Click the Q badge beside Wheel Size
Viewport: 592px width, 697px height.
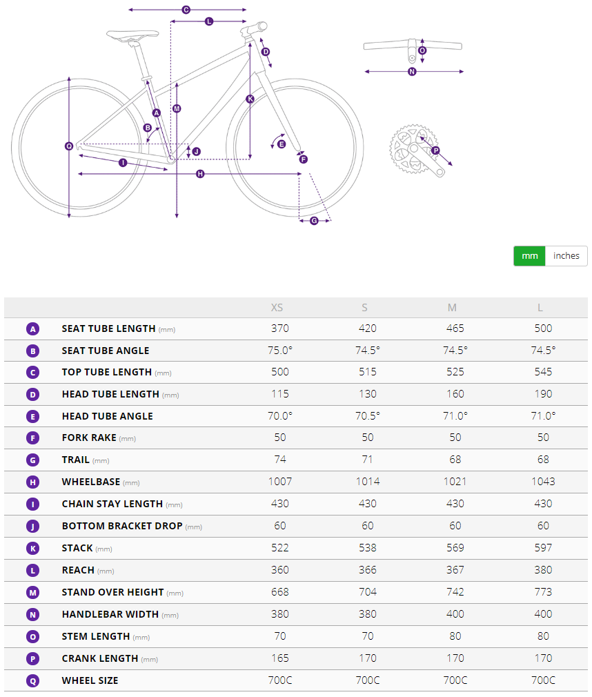coord(32,680)
